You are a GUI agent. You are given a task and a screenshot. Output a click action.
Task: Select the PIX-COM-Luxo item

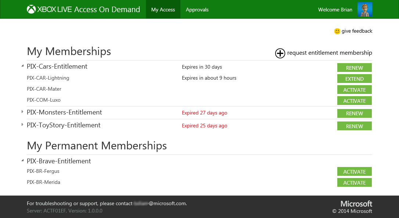tap(43, 100)
